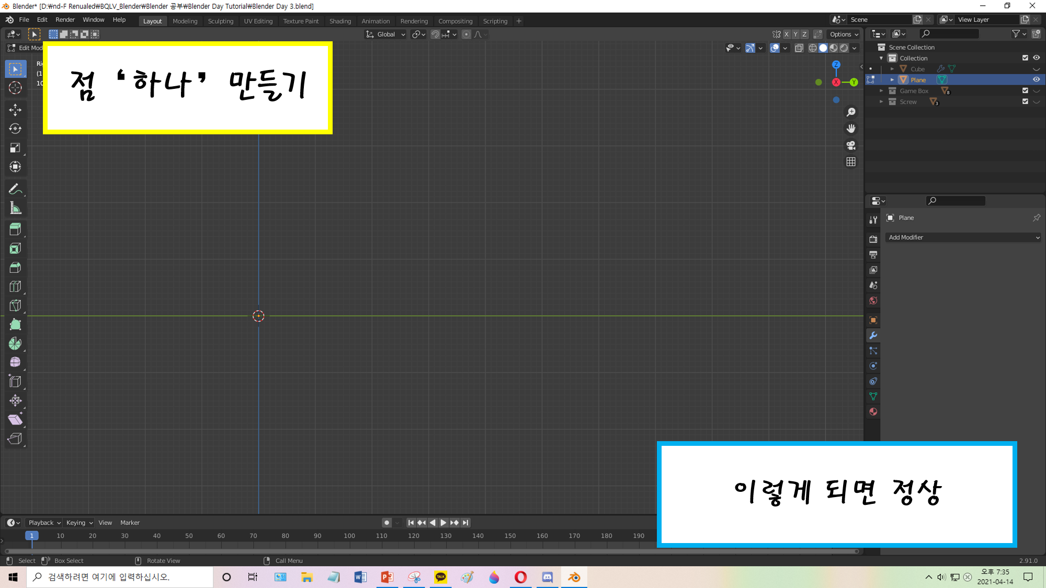
Task: Toggle the Screw collection checkbox
Action: click(x=1025, y=101)
